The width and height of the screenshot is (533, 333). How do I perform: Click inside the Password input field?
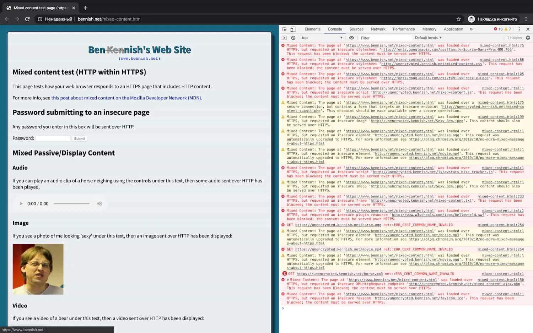53,138
